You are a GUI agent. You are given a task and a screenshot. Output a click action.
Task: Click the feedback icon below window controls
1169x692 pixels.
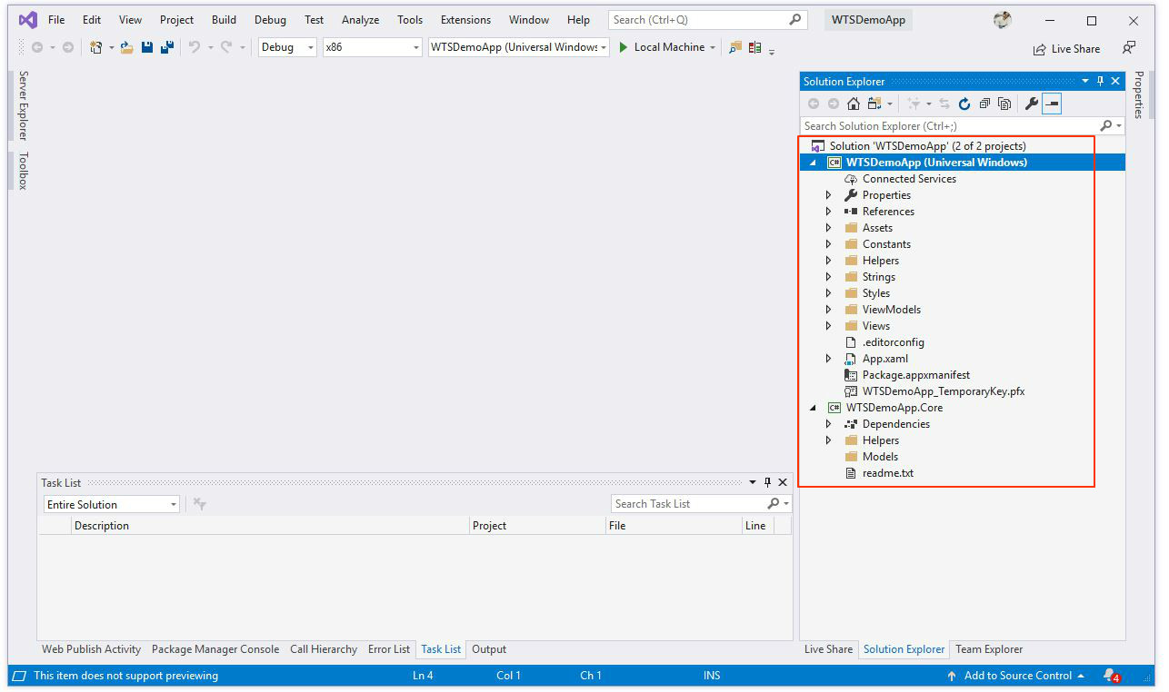click(x=1129, y=48)
